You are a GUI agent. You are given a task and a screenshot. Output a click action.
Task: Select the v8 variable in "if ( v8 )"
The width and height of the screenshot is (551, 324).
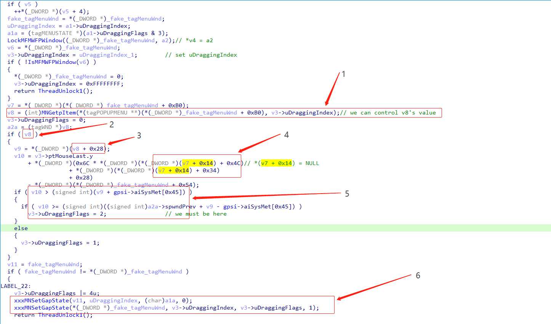28,134
